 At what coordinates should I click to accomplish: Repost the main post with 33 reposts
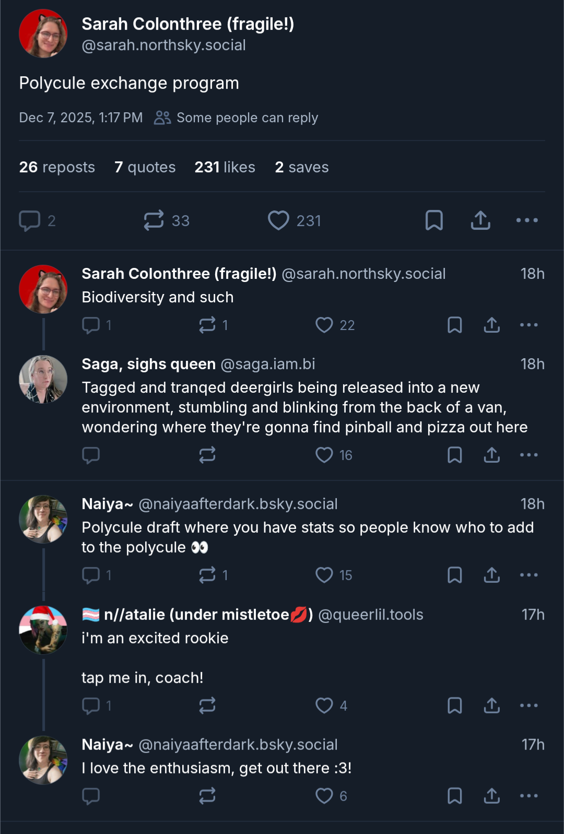coord(154,220)
